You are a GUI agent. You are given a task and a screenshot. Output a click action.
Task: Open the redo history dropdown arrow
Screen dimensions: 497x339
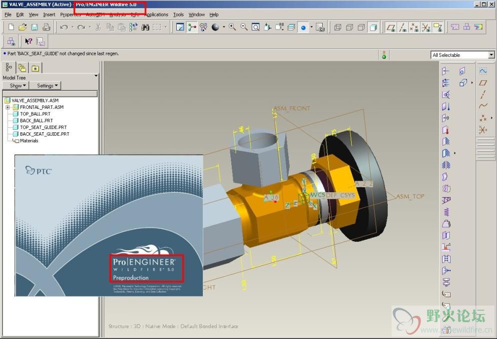click(89, 27)
